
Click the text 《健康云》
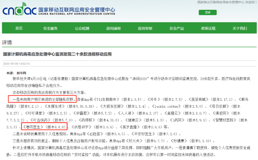pyautogui.click(x=133, y=120)
